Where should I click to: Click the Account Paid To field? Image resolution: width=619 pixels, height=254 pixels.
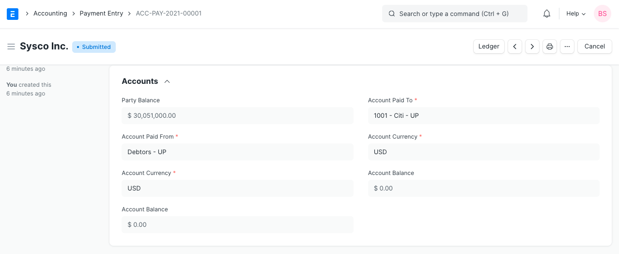click(483, 116)
